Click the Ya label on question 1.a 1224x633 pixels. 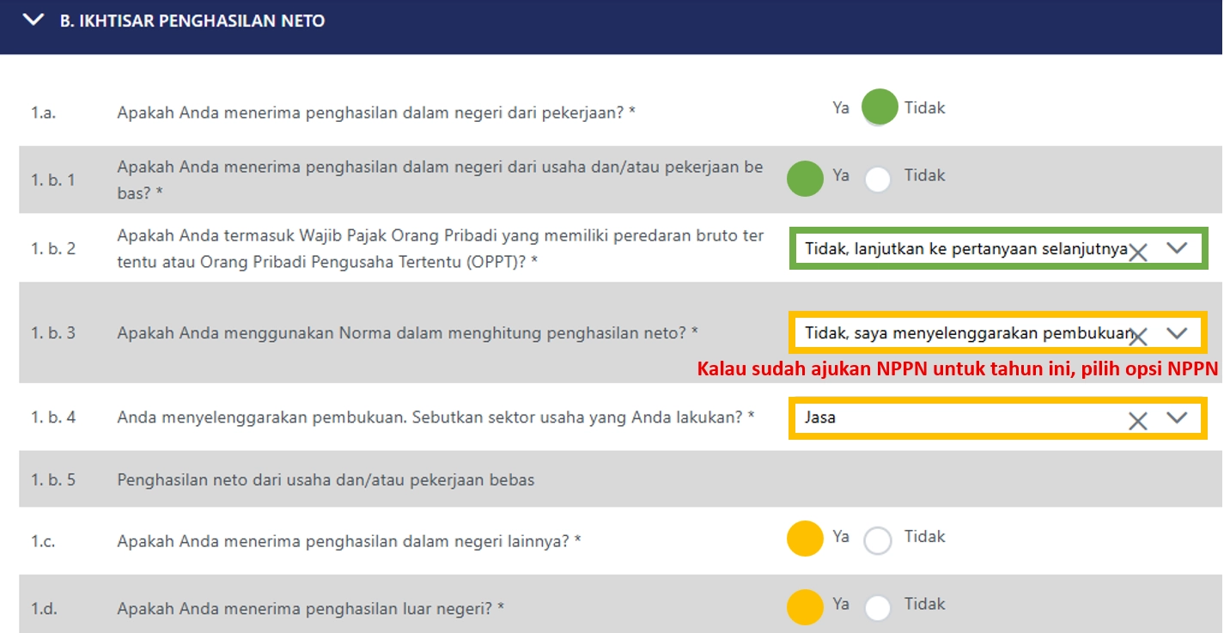pos(841,108)
